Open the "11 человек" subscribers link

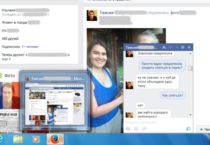coord(30,47)
